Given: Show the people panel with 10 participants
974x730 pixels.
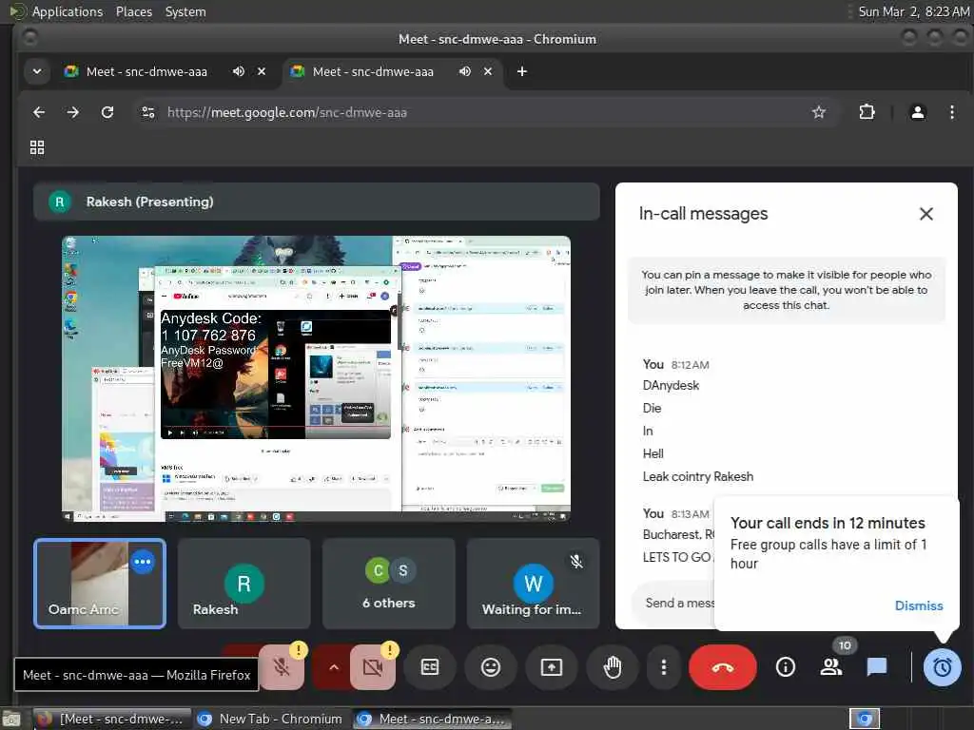Looking at the screenshot, I should (x=831, y=667).
